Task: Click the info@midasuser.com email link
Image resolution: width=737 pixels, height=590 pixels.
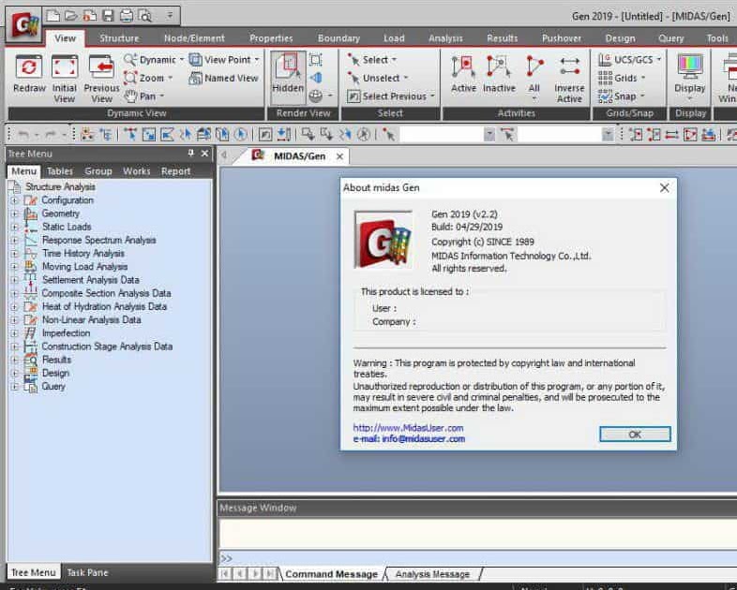Action: 424,439
